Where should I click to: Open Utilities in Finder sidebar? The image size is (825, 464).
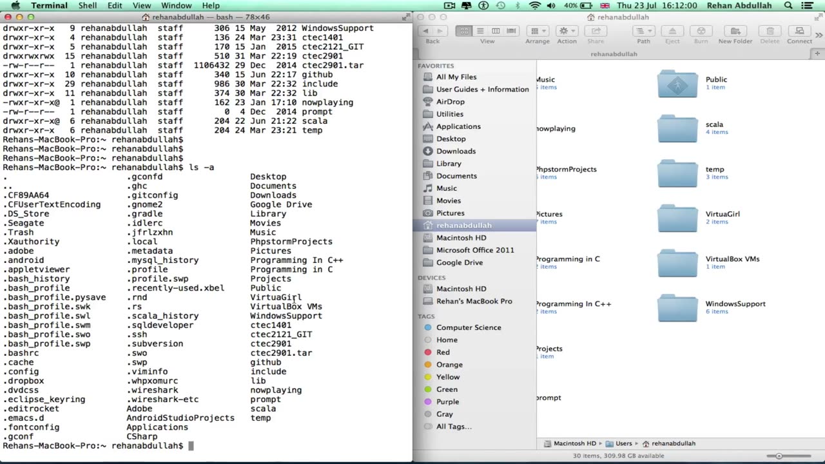(449, 114)
